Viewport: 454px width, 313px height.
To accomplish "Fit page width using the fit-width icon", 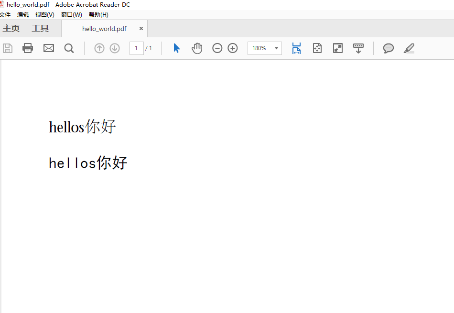I will point(296,48).
